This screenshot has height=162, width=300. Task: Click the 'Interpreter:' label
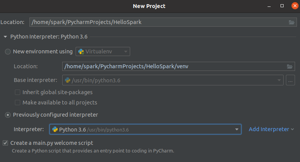click(29, 129)
